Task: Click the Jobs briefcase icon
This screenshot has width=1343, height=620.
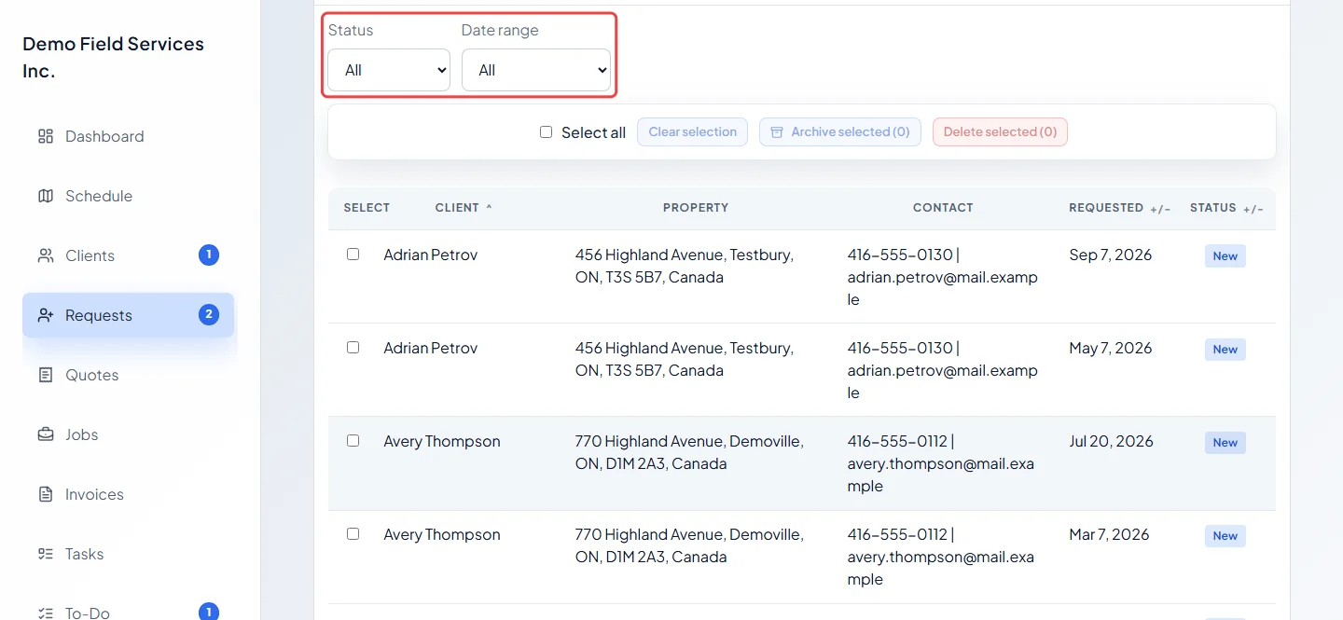Action: point(45,434)
